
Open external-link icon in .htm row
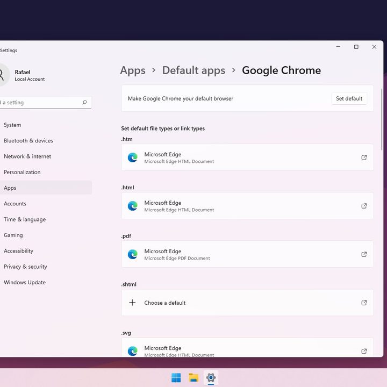[364, 157]
